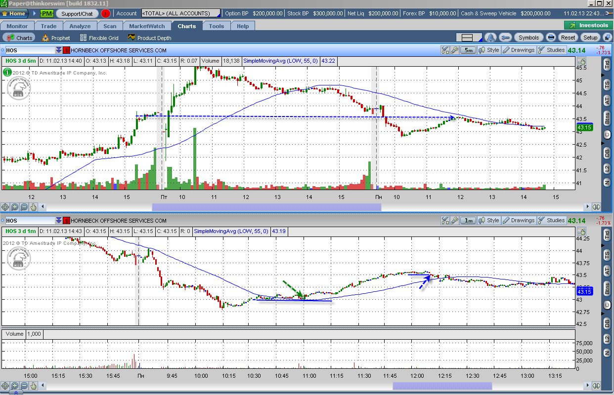
Task: Click the upper chart's scrollbar left arrow
Action: (x=43, y=207)
